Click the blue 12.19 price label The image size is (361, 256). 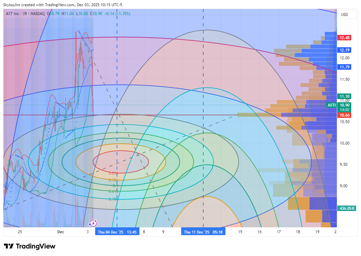[x=345, y=50]
